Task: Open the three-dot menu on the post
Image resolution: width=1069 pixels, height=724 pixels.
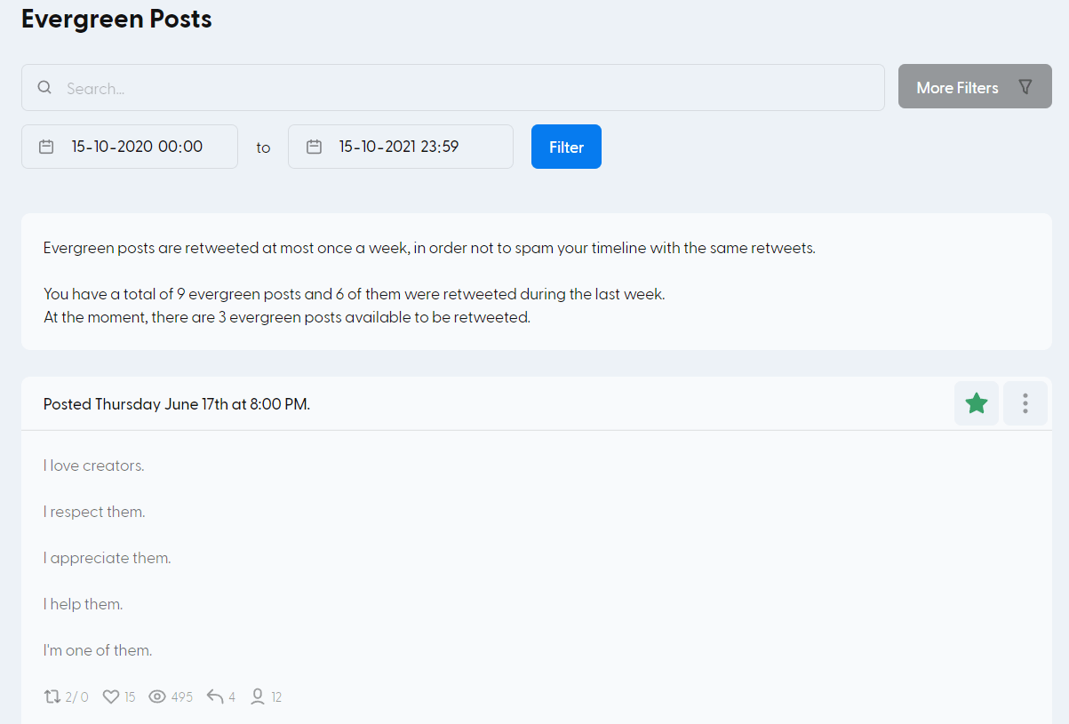Action: point(1025,402)
